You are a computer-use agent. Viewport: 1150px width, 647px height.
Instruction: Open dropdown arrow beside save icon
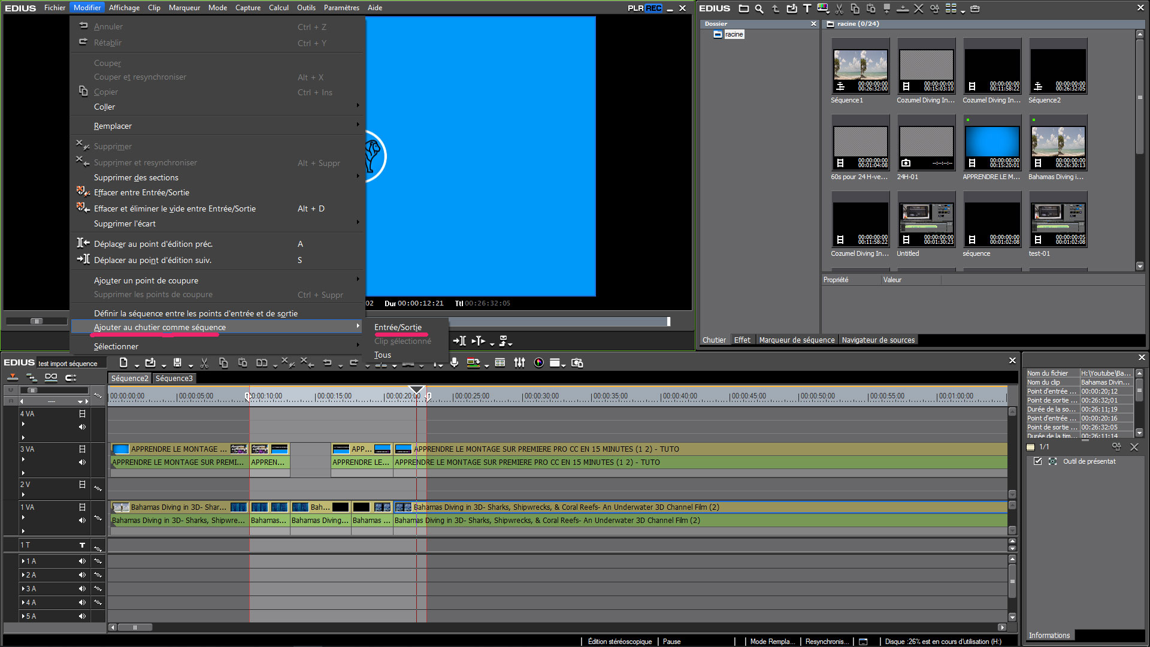tap(190, 365)
